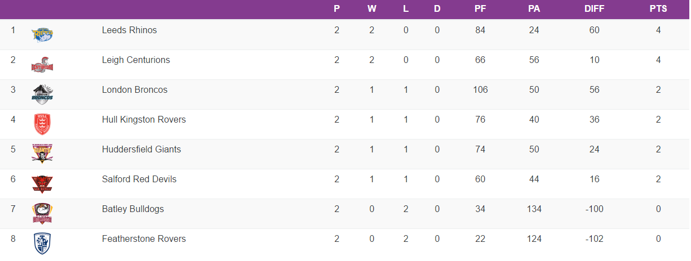Image resolution: width=691 pixels, height=261 pixels.
Task: Click the Hull Kingston Rovers crest
Action: (x=42, y=124)
